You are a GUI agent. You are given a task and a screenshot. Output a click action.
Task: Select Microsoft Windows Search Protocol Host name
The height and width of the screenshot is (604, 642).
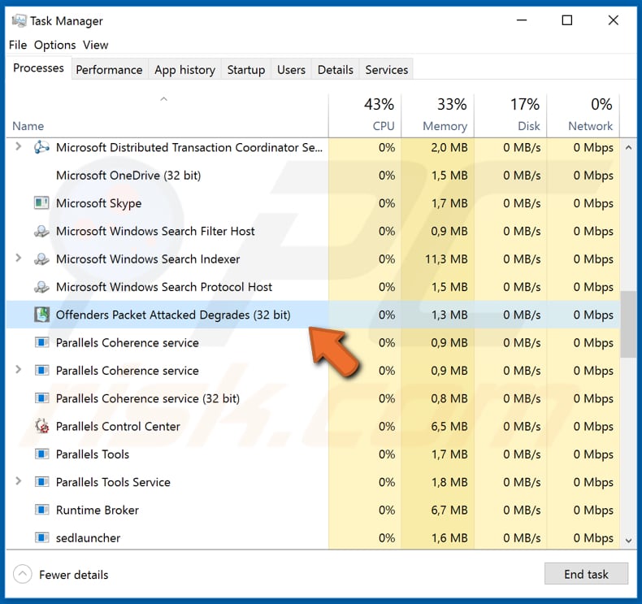click(x=164, y=287)
